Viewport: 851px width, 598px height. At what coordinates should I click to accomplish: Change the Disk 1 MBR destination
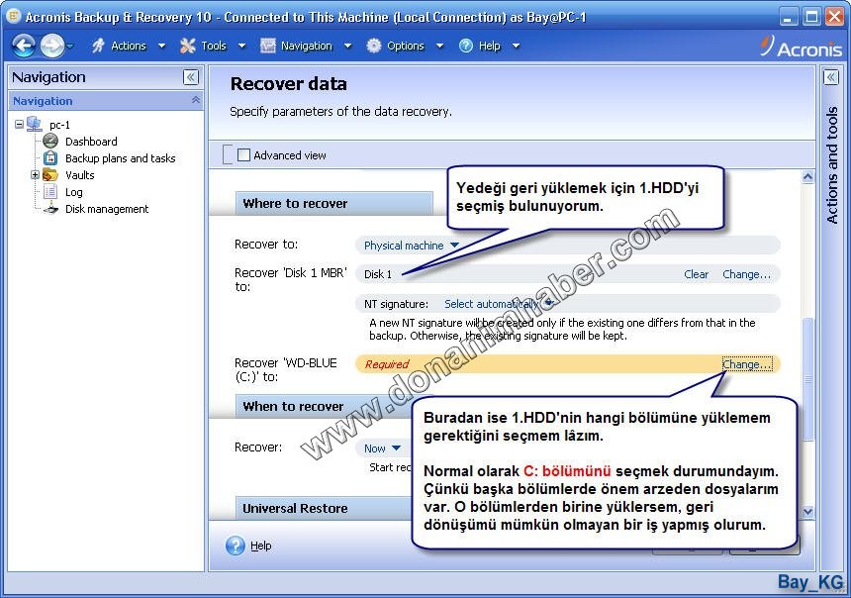pos(746,274)
